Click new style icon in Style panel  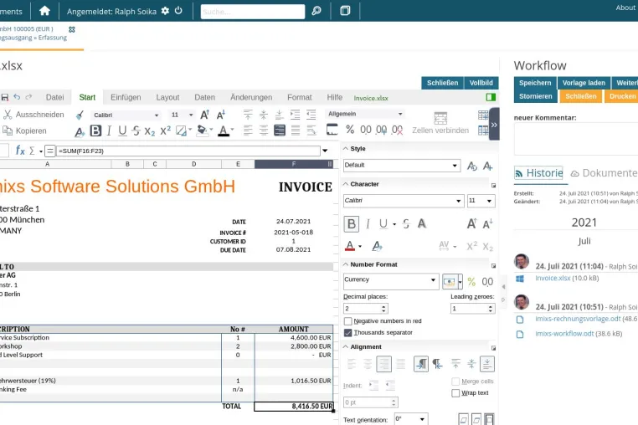487,166
